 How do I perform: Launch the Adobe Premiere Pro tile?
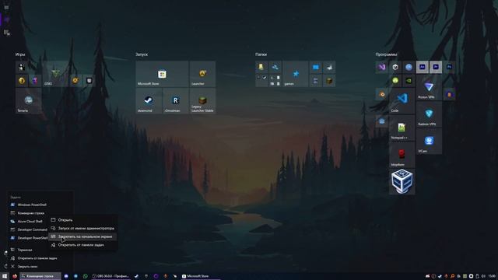tap(436, 68)
